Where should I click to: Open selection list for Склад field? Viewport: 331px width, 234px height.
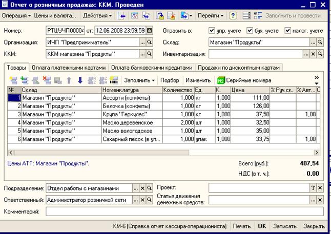313,42
